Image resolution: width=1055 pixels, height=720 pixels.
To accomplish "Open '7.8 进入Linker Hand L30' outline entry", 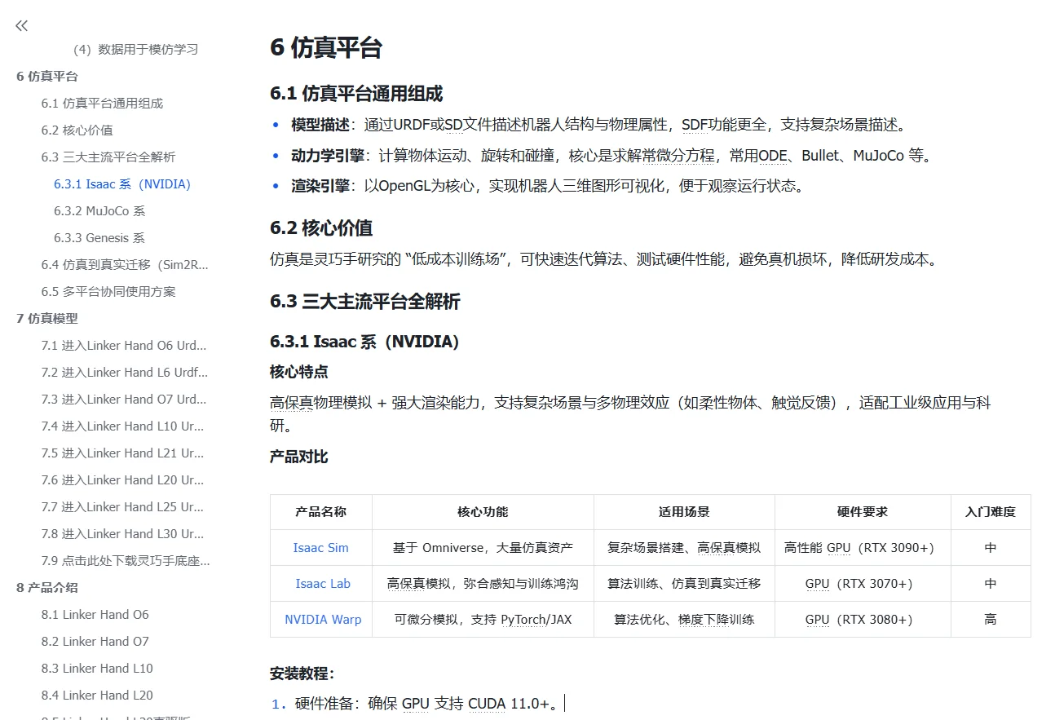I will point(123,533).
